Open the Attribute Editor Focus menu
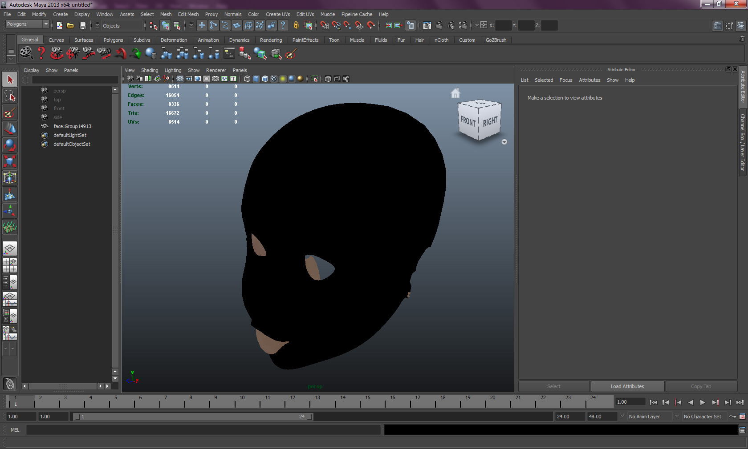Screen dimensions: 748x449 point(566,80)
